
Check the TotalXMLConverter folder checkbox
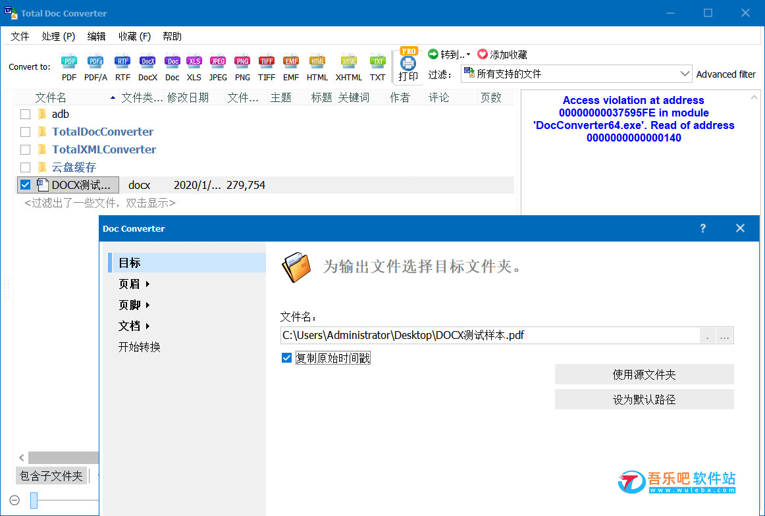[26, 149]
